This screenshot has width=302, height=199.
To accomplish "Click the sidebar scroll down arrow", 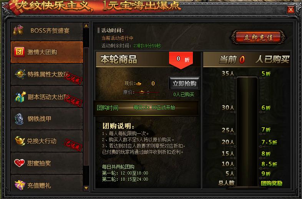I will tap(86, 188).
